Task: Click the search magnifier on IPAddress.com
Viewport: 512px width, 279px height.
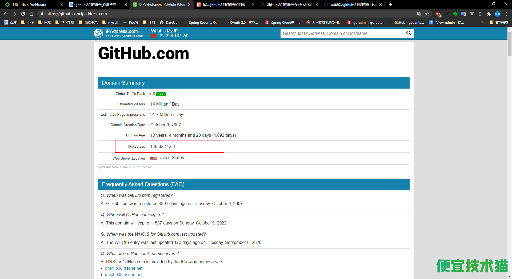Action: point(409,33)
